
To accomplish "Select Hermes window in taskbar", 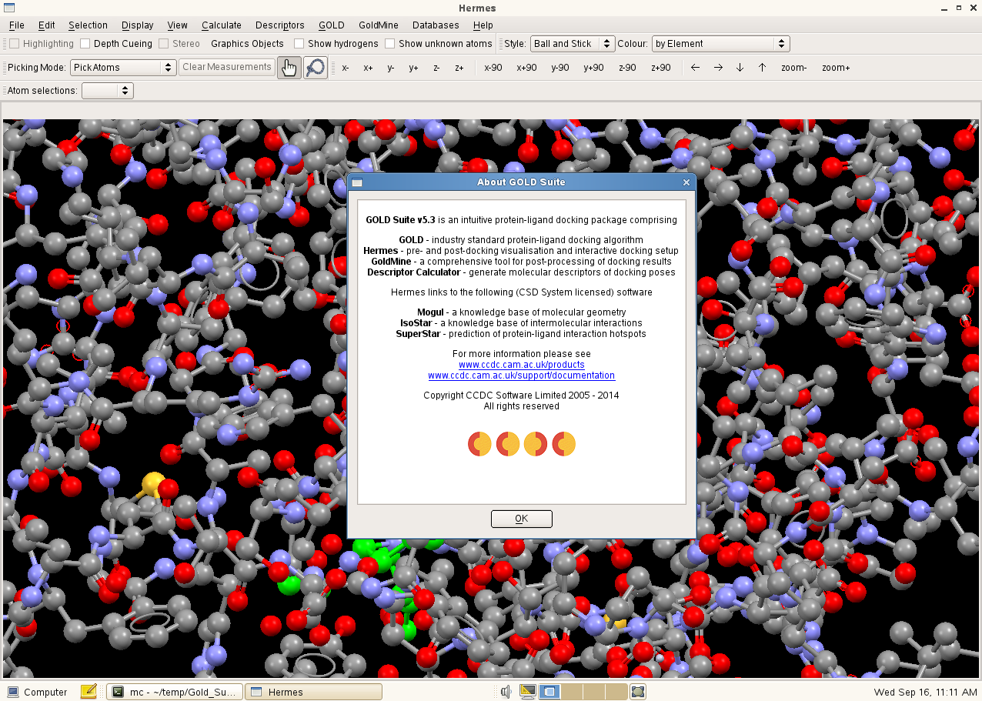I will tap(313, 692).
